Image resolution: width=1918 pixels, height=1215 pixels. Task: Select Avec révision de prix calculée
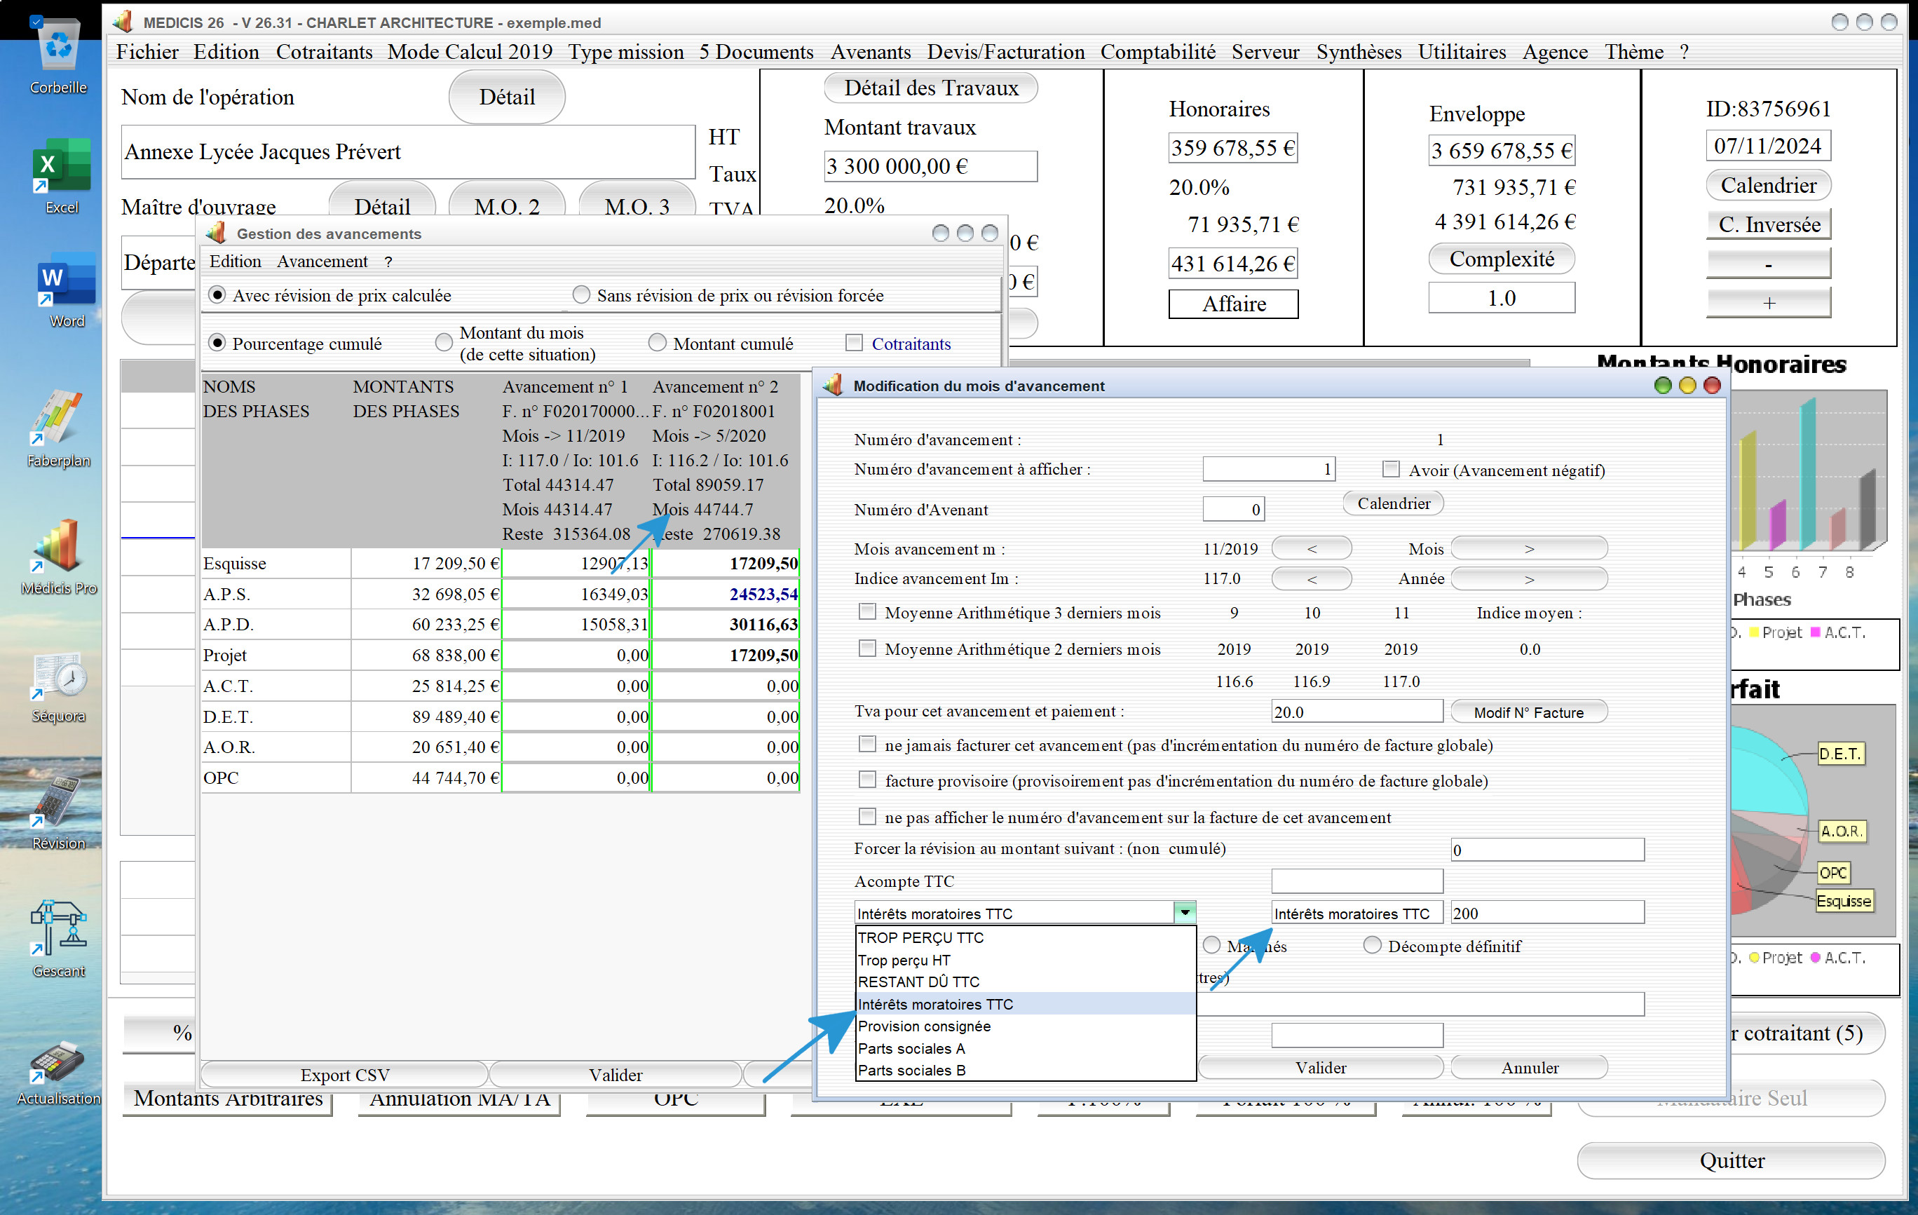(217, 294)
